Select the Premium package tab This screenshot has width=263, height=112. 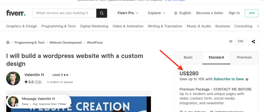click(x=244, y=58)
